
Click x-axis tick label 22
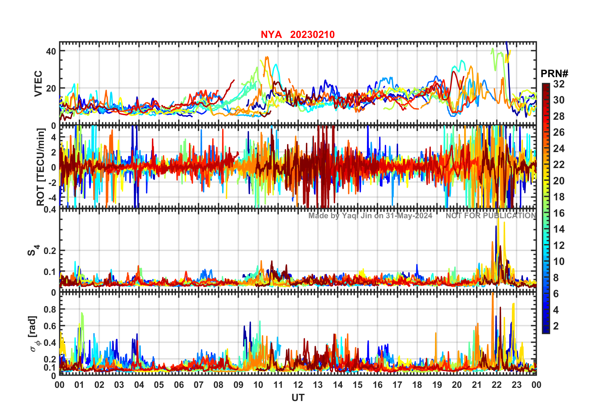[x=497, y=385]
